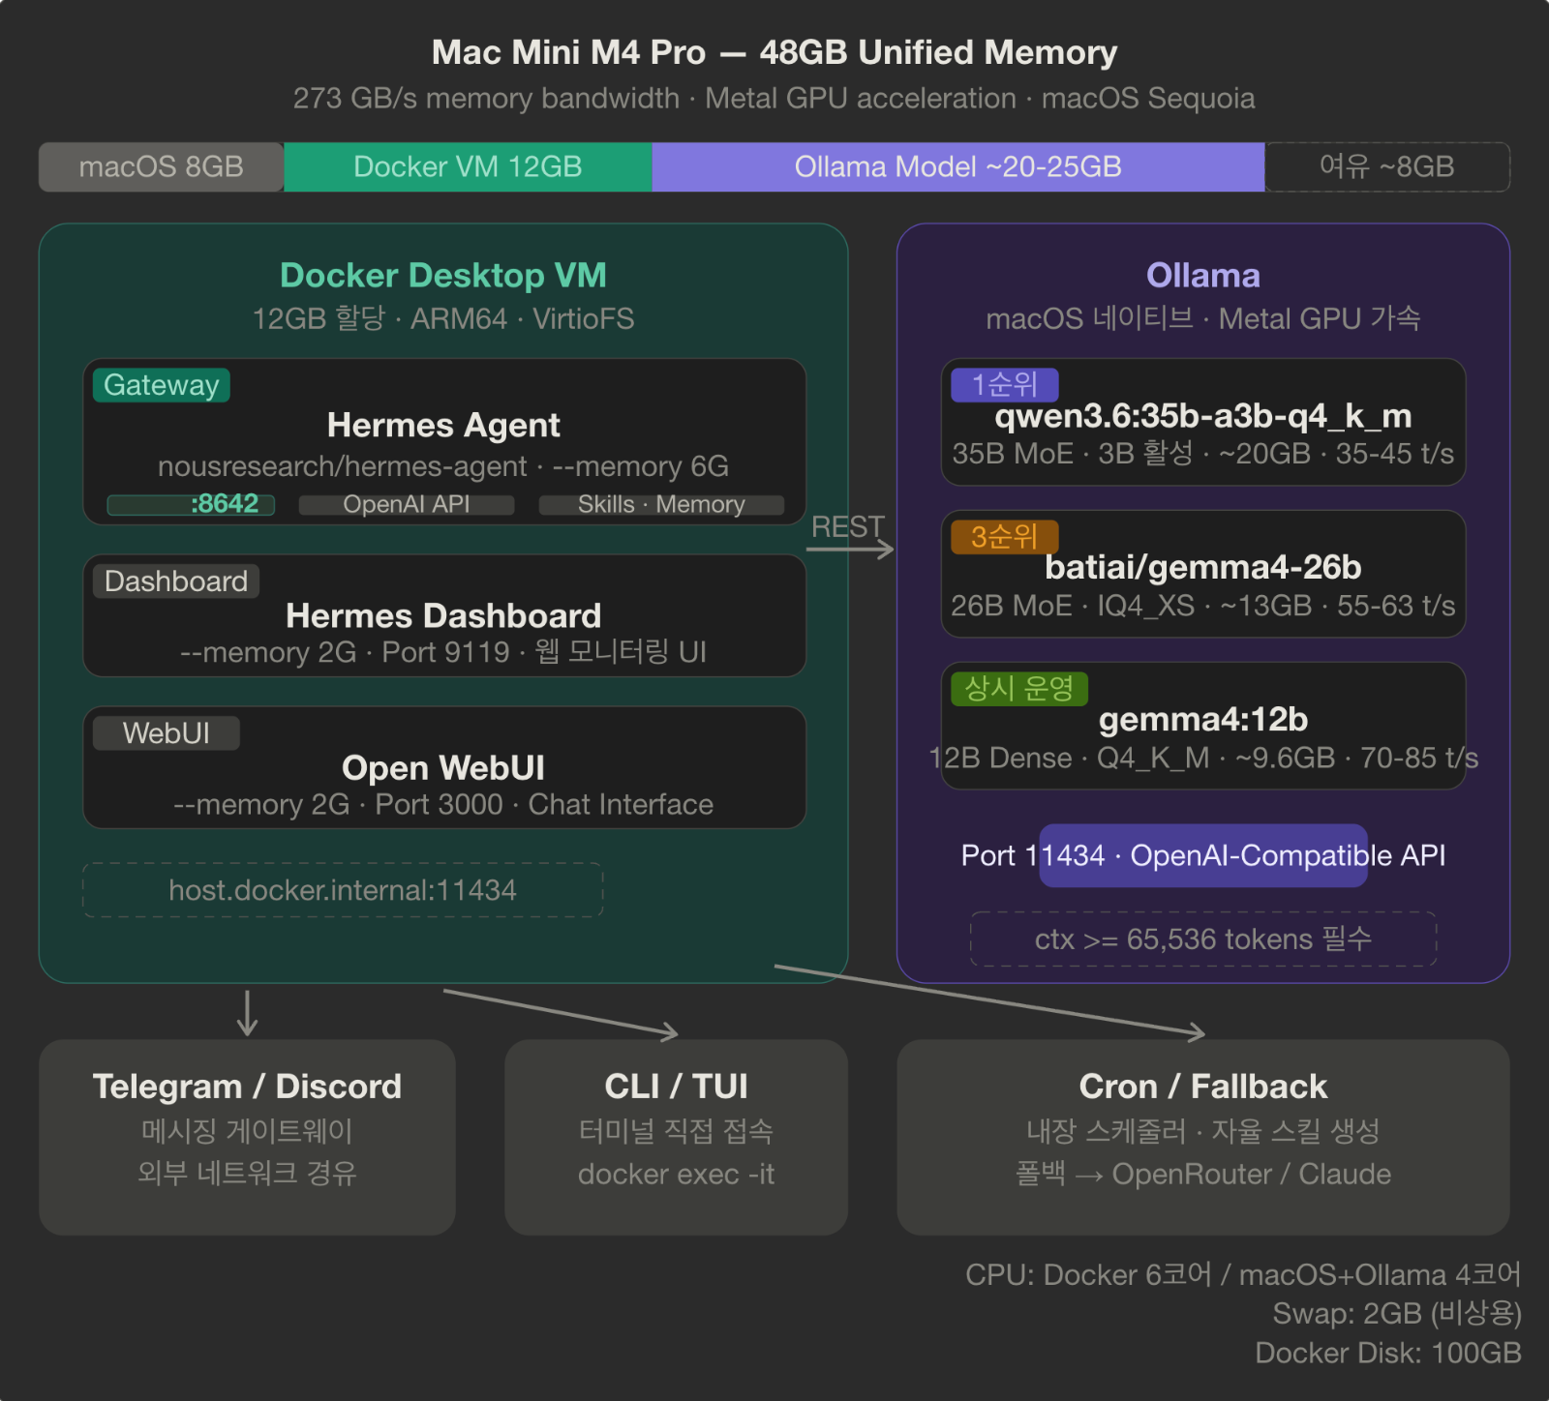Select the "Hermes Agent" card title
The height and width of the screenshot is (1401, 1549).
pyautogui.click(x=443, y=425)
